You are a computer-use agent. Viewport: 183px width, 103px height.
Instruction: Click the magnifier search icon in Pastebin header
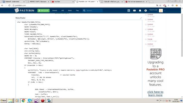[x=84, y=11]
